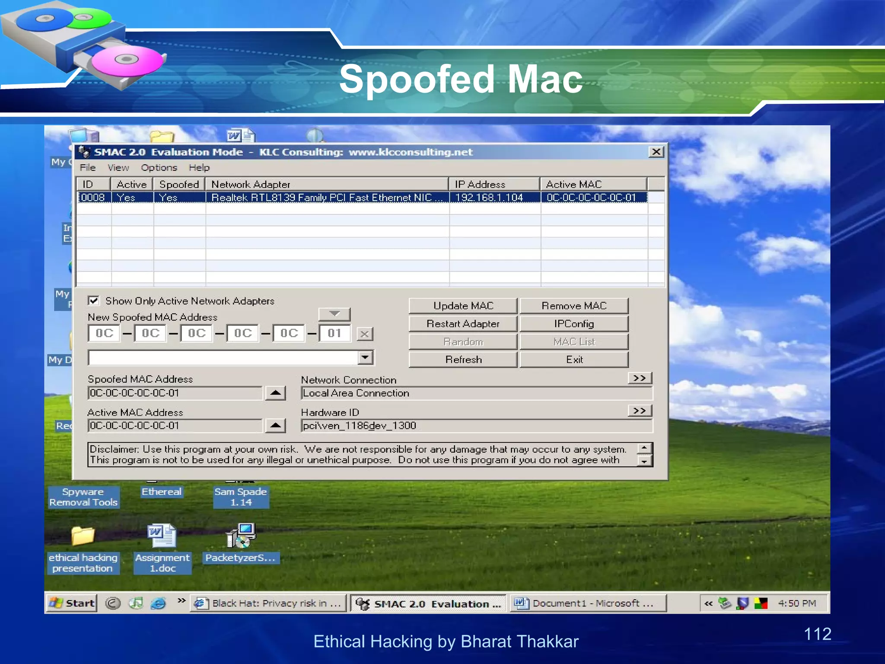Click the clear MAC address X icon
Viewport: 885px width, 664px height.
tap(365, 334)
